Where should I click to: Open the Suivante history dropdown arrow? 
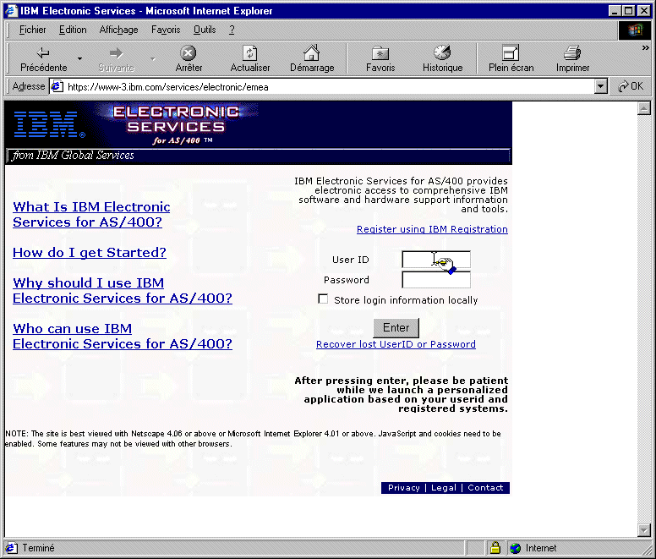pyautogui.click(x=153, y=58)
